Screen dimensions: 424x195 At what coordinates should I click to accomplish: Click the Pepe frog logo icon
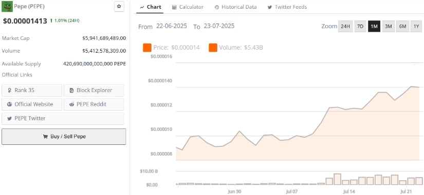[x=7, y=7]
